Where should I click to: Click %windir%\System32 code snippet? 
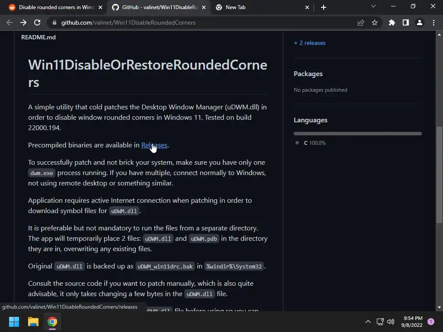point(234,266)
